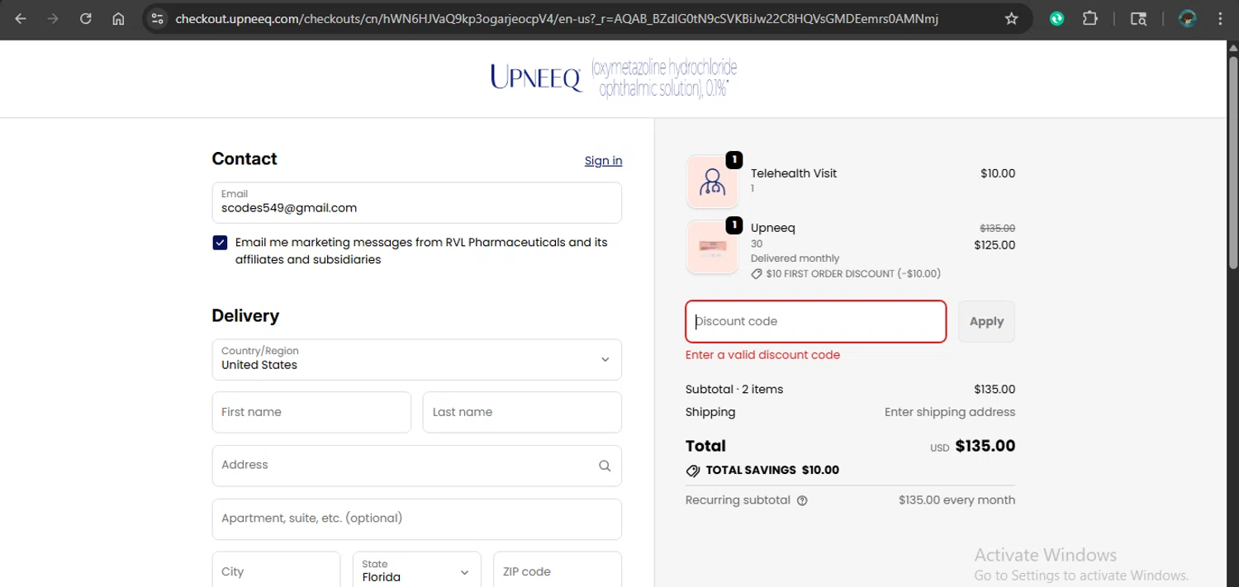1239x587 pixels.
Task: Click the Address field
Action: coord(417,466)
